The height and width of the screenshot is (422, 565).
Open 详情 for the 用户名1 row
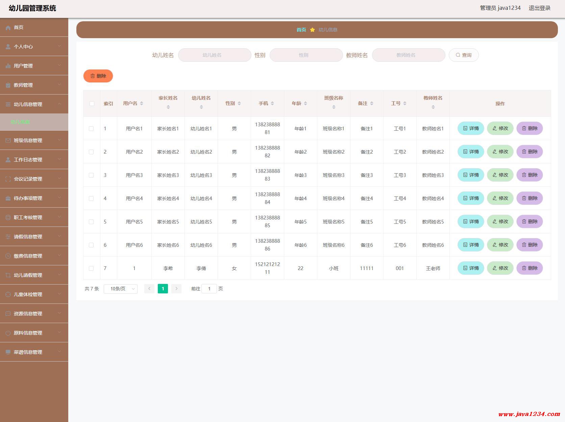471,128
